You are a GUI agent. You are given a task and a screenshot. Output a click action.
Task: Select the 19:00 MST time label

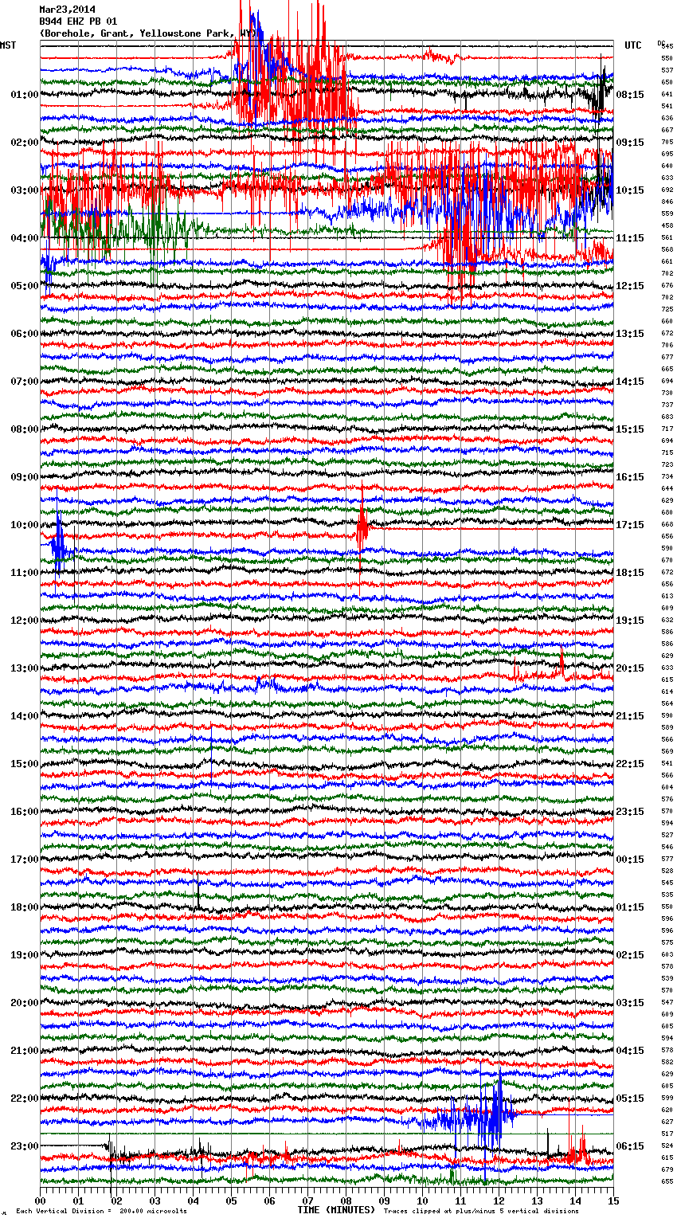25,955
